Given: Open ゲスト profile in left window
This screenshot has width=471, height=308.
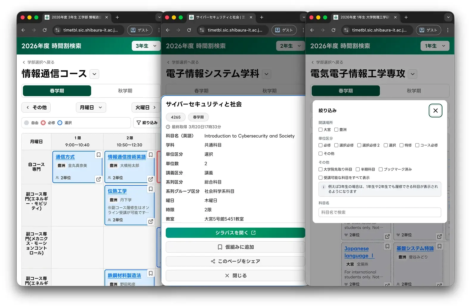Looking at the screenshot, I should [x=140, y=30].
